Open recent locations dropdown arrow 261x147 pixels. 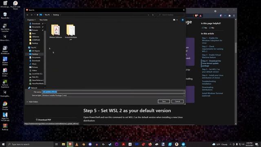pyautogui.click(x=35, y=15)
